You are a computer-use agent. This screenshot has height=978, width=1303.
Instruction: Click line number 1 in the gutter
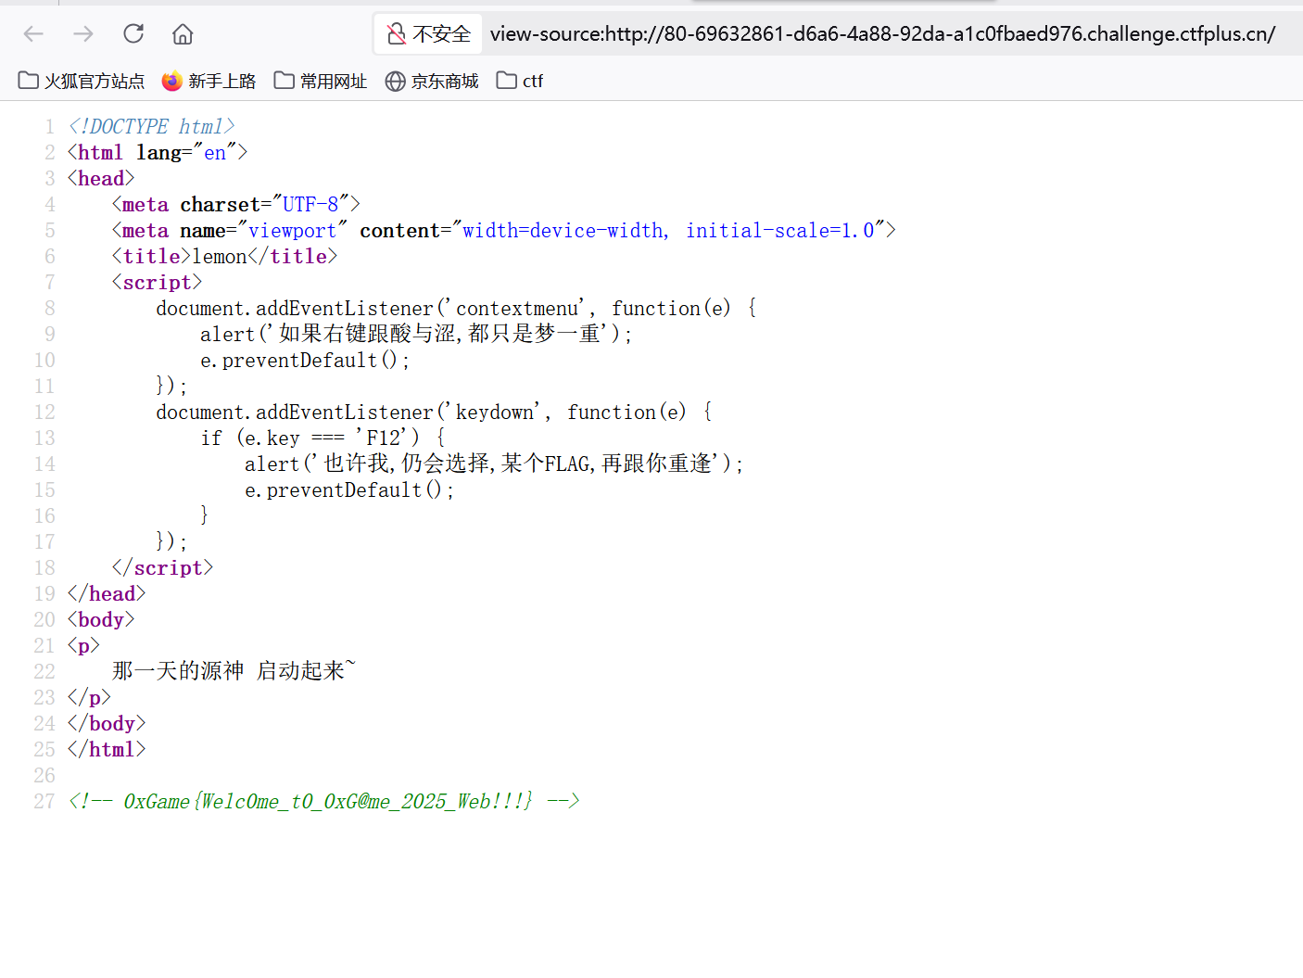[49, 127]
